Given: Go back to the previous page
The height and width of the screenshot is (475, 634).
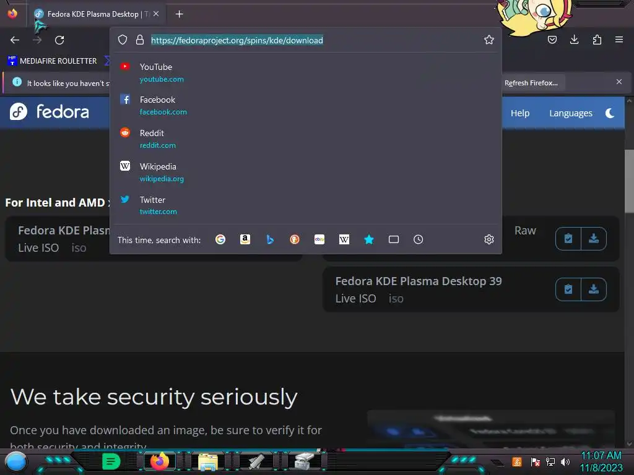Looking at the screenshot, I should [x=15, y=40].
